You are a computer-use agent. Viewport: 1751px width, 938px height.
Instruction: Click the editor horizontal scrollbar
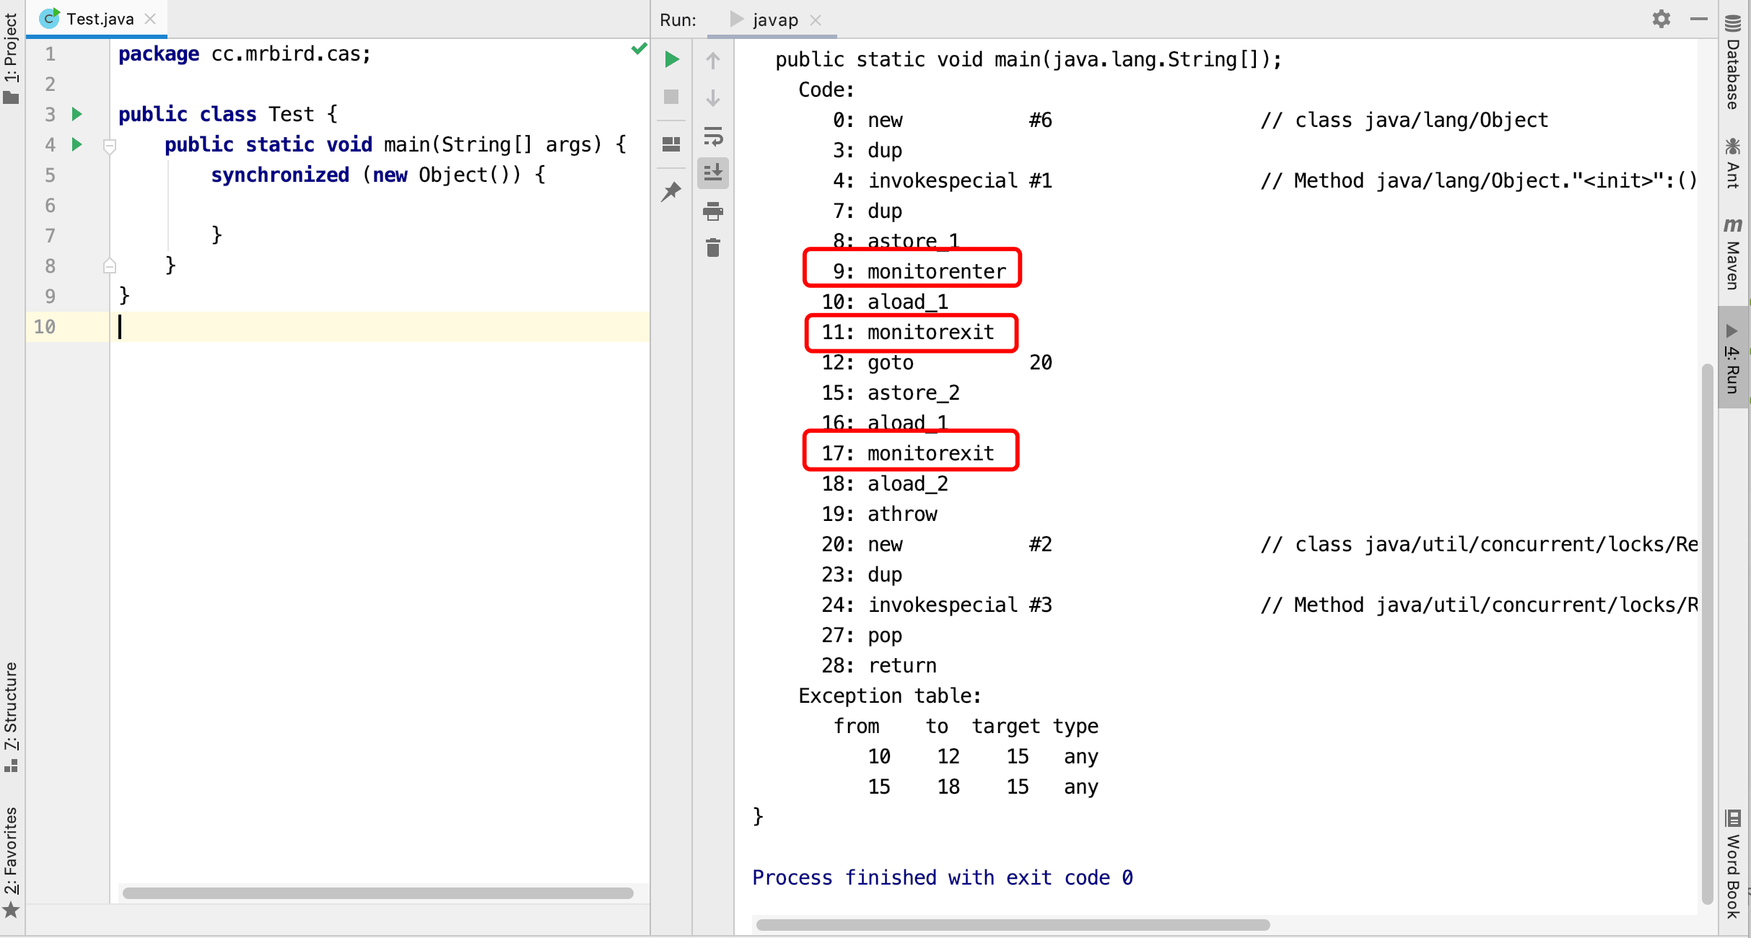pyautogui.click(x=378, y=893)
